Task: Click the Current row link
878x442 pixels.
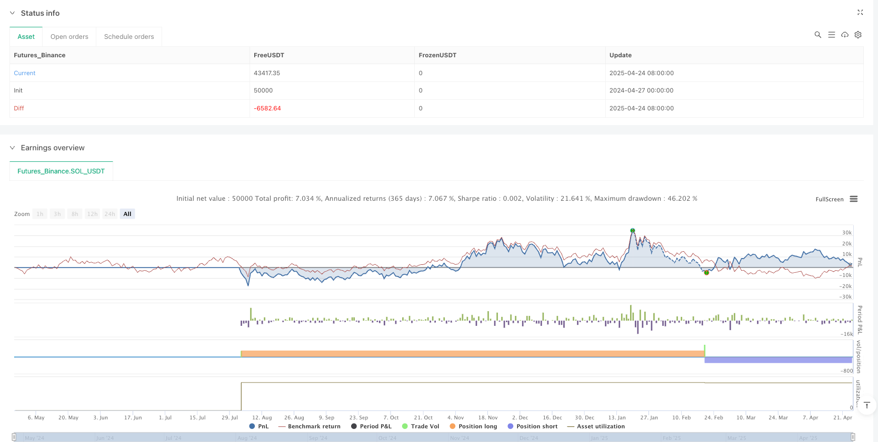Action: point(25,73)
